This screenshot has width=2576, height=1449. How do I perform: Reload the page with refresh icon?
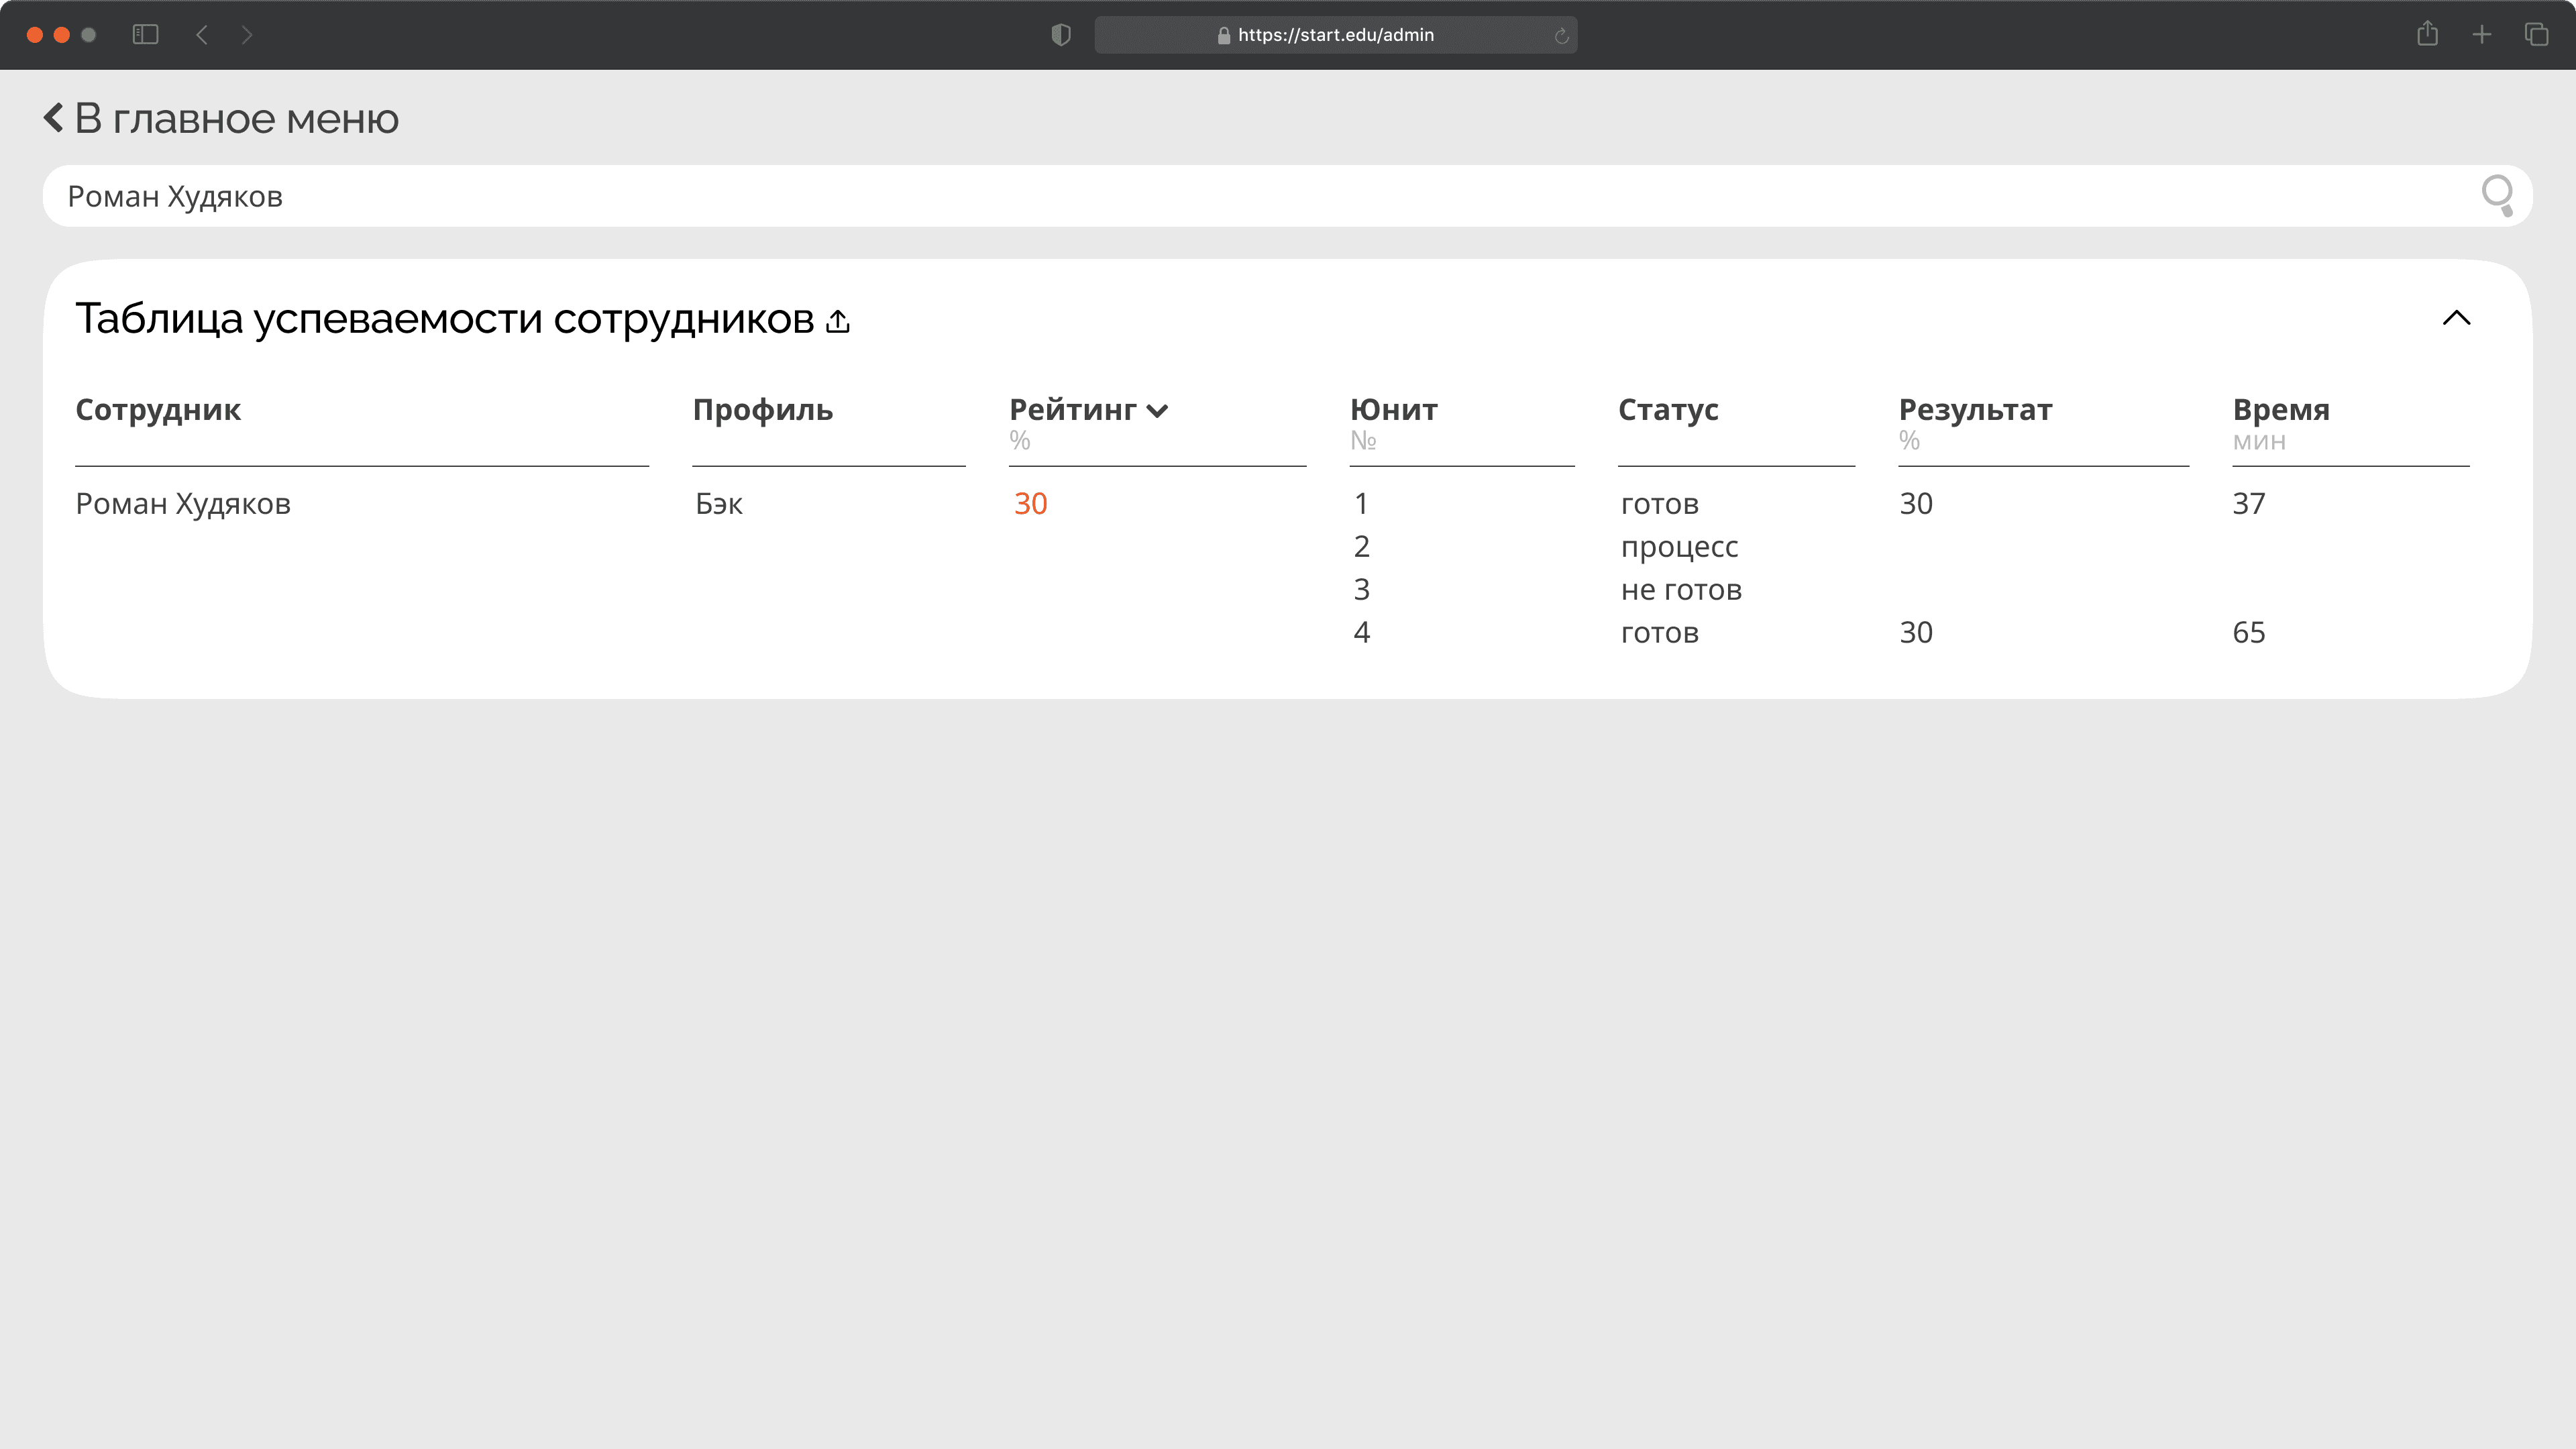1561,36
